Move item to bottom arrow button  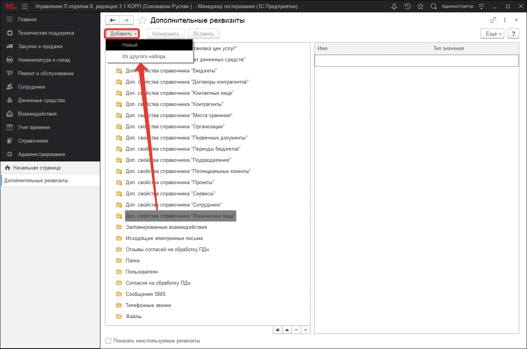pyautogui.click(x=305, y=330)
